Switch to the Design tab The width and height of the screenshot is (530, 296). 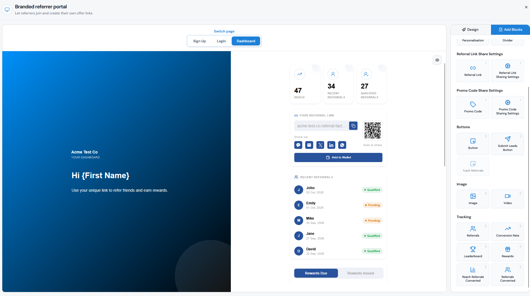click(x=470, y=30)
